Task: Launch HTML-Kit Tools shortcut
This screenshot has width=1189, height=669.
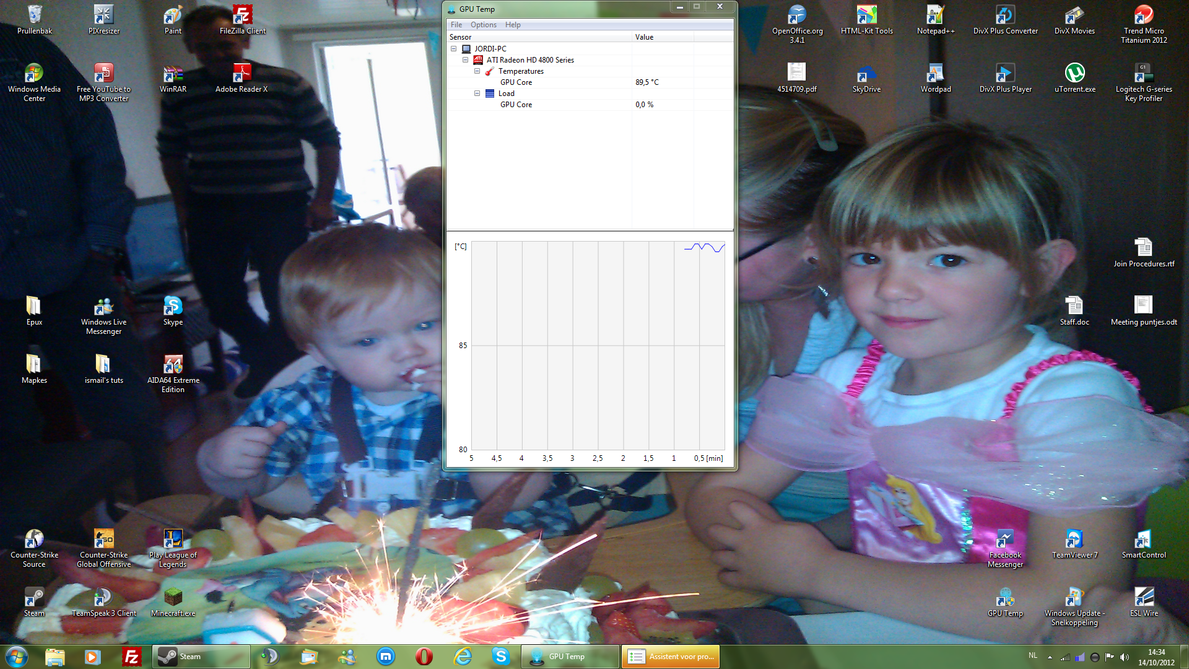Action: point(866,19)
